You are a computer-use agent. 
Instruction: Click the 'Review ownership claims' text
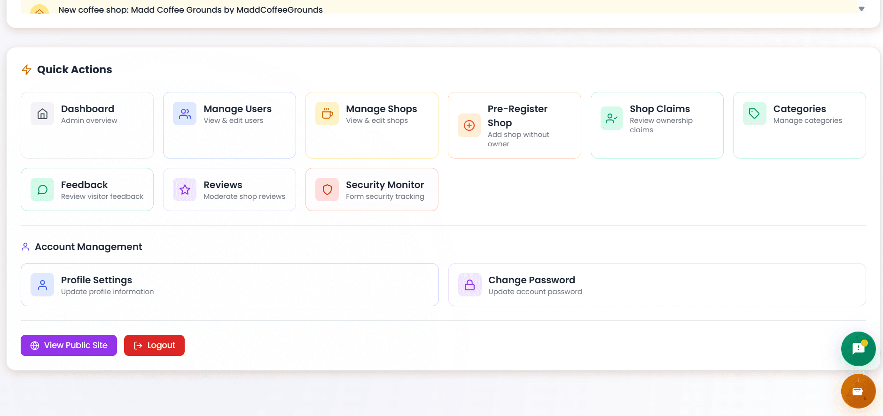tap(661, 125)
